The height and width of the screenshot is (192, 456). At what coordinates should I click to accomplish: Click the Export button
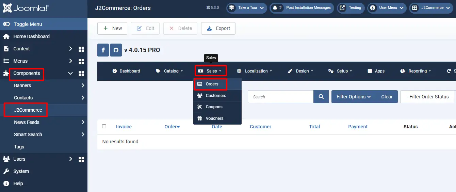(x=218, y=28)
